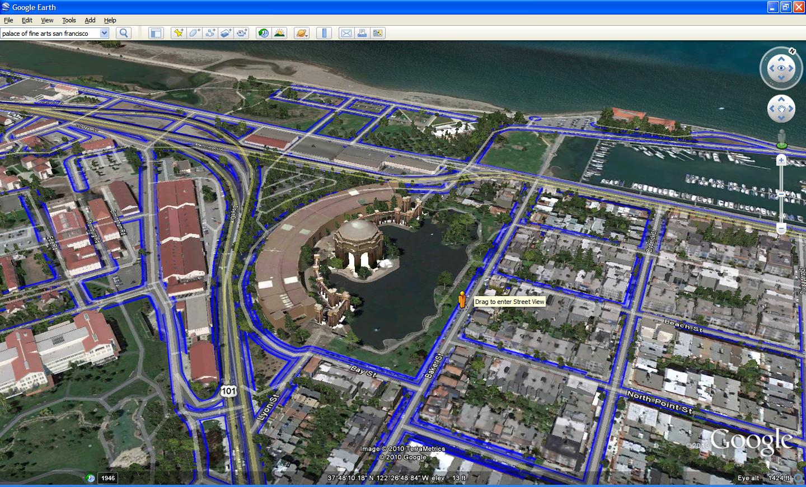Toggle sunlight across the landscape
Viewport: 806px width, 487px height.
[279, 32]
